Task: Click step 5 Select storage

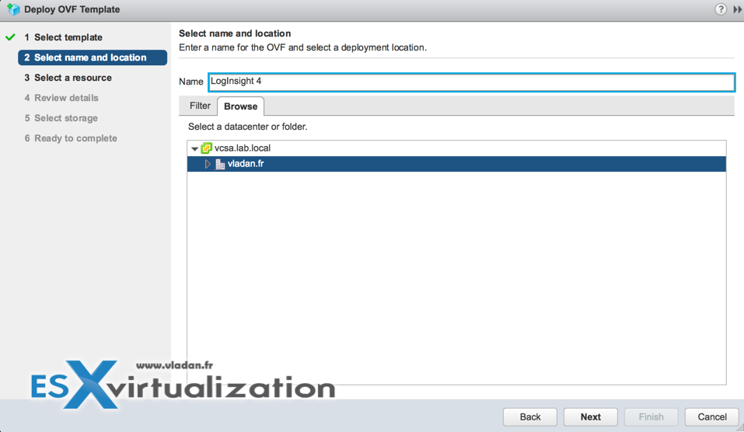Action: click(x=61, y=118)
